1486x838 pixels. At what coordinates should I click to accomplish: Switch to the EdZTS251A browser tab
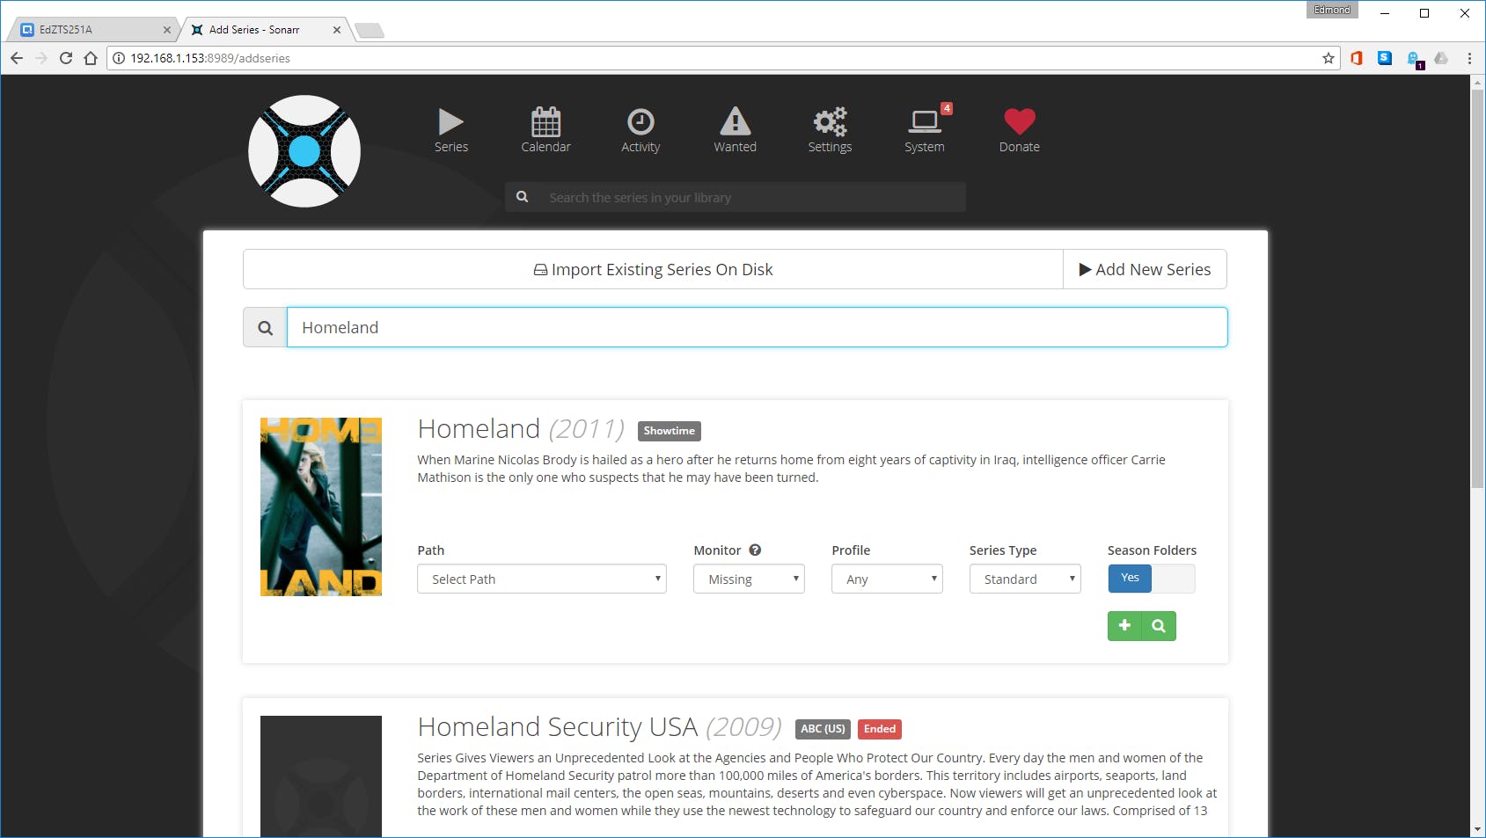[x=95, y=30]
